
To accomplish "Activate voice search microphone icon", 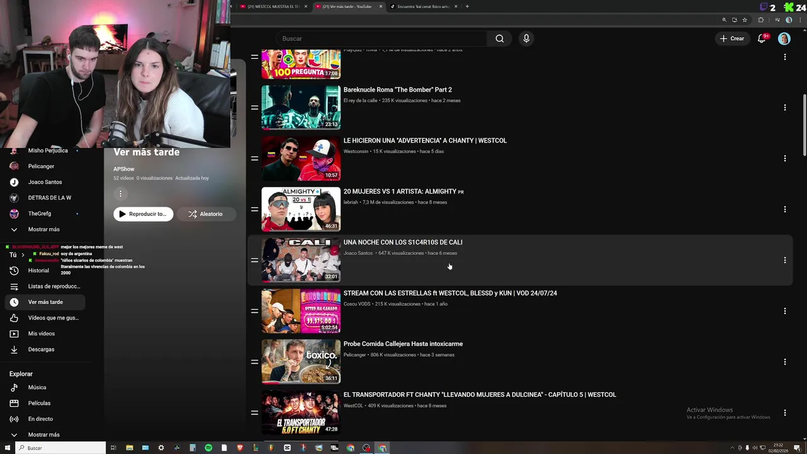I will coord(526,38).
